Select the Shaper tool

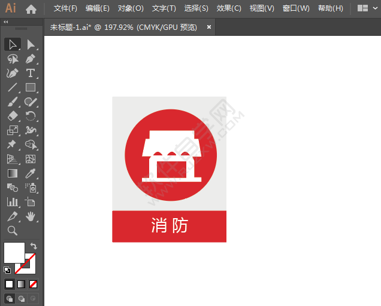click(x=31, y=102)
